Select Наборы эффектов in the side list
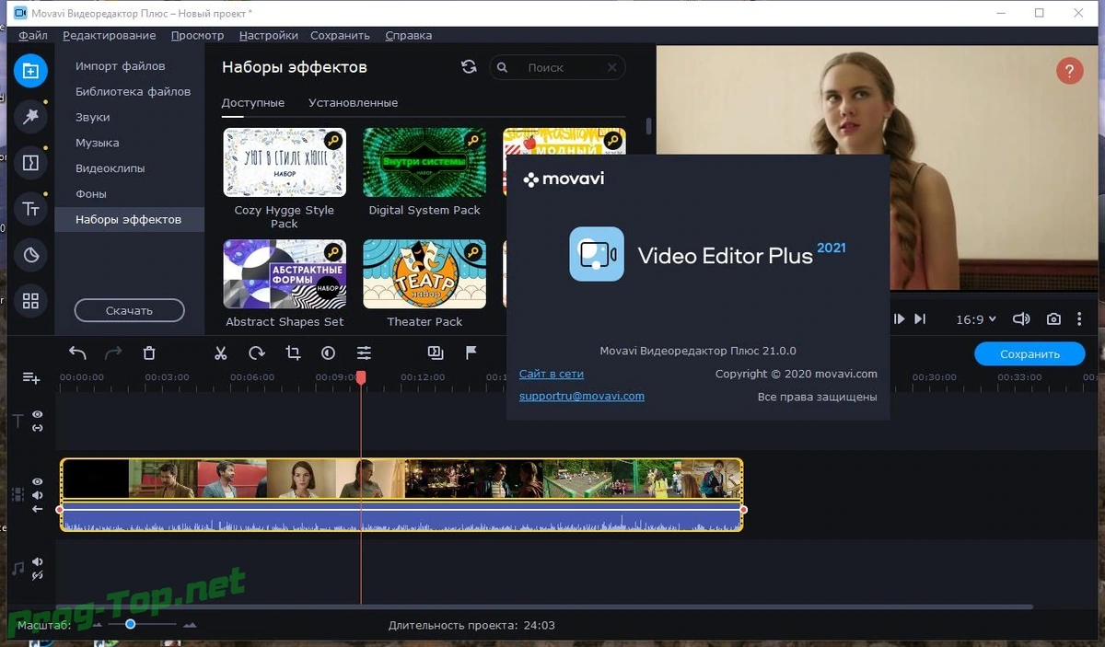 click(x=129, y=219)
